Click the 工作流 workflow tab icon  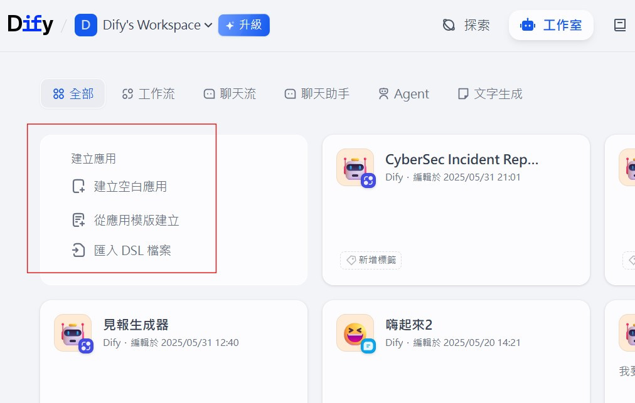click(x=127, y=94)
